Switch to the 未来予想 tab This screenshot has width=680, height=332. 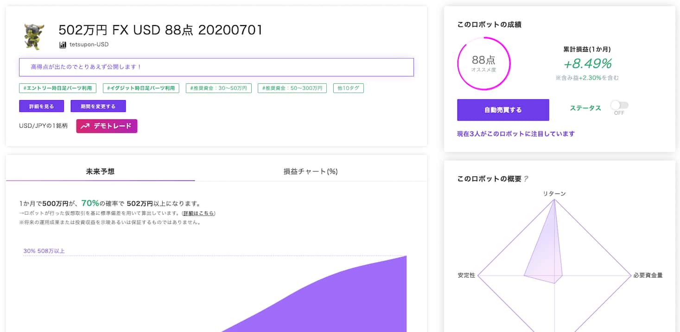[x=100, y=171]
